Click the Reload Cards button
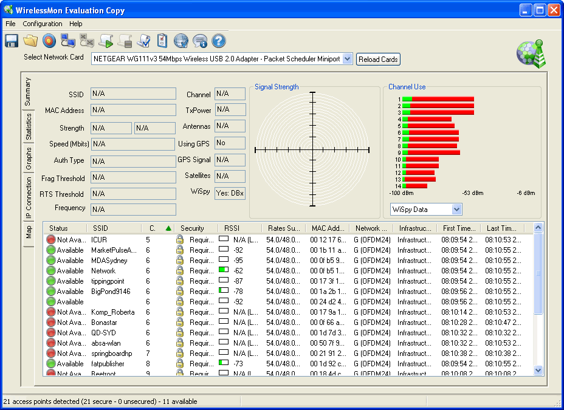Image resolution: width=564 pixels, height=410 pixels. (x=378, y=60)
